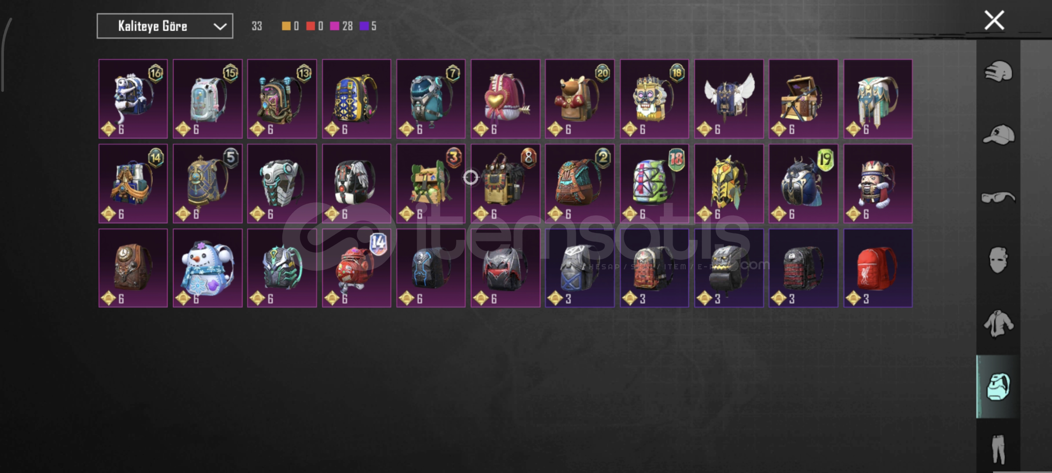Open the sunglasses category icon

point(998,198)
